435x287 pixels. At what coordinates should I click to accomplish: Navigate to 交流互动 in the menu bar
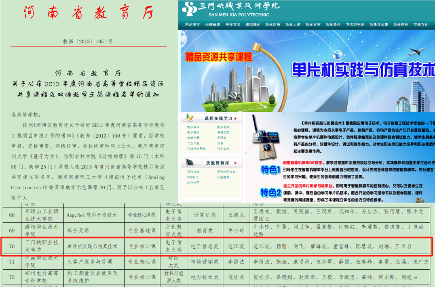coord(420,25)
